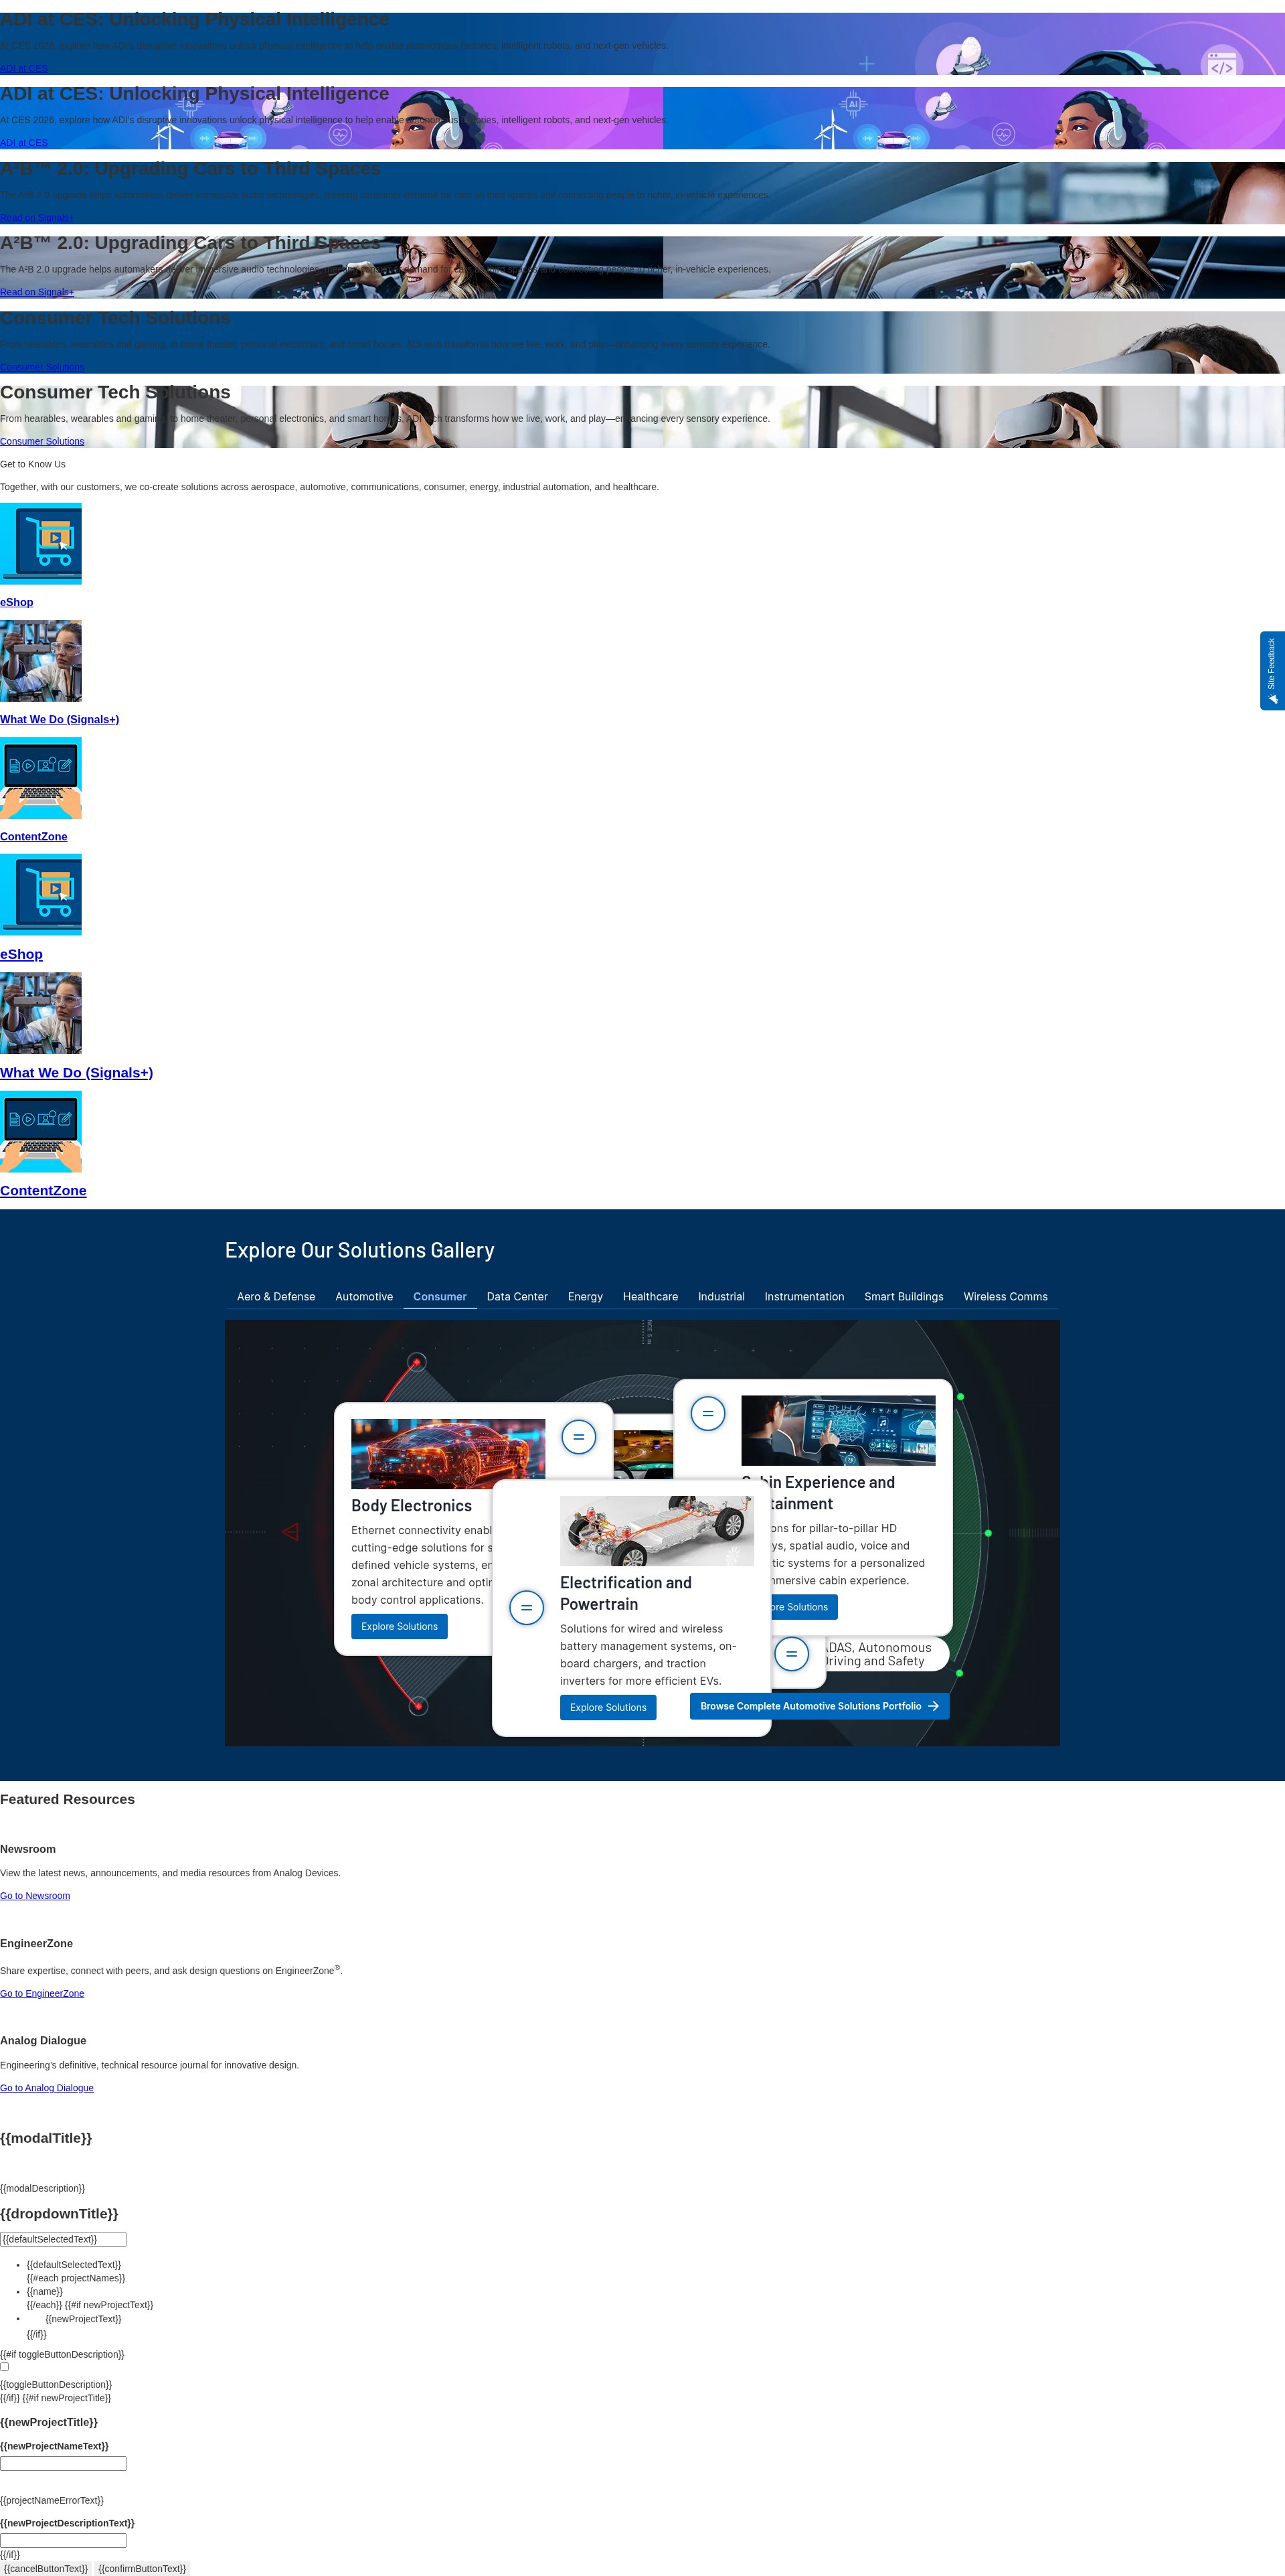1285x2576 pixels.
Task: Choose the {{newProjectText}} list item
Action: (x=83, y=2318)
